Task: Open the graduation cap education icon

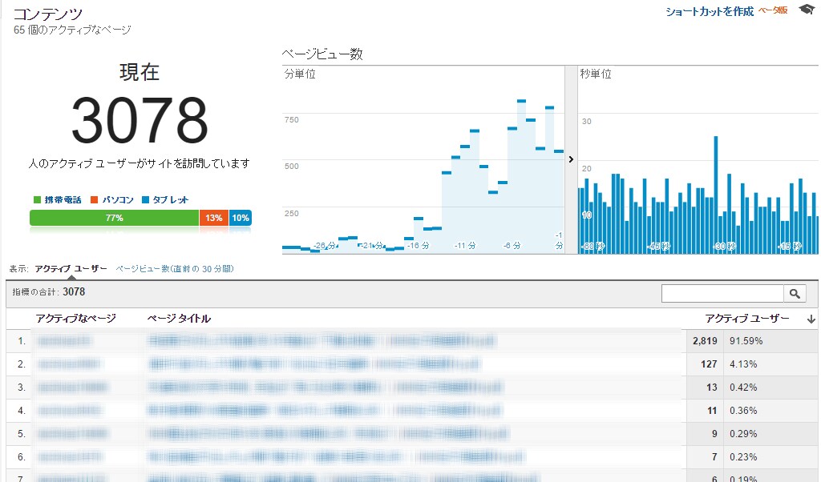Action: [807, 10]
